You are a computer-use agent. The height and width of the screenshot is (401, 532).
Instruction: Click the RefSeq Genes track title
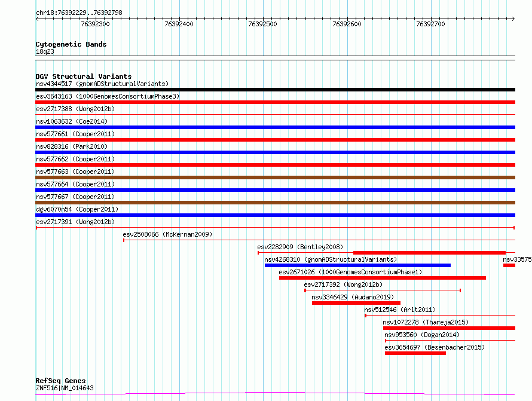tap(60, 381)
